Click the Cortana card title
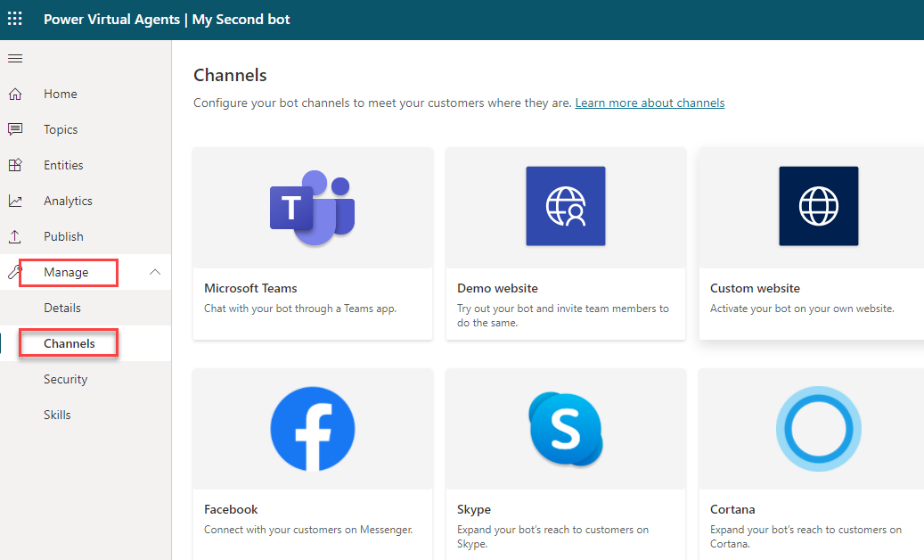924x560 pixels. [x=732, y=509]
